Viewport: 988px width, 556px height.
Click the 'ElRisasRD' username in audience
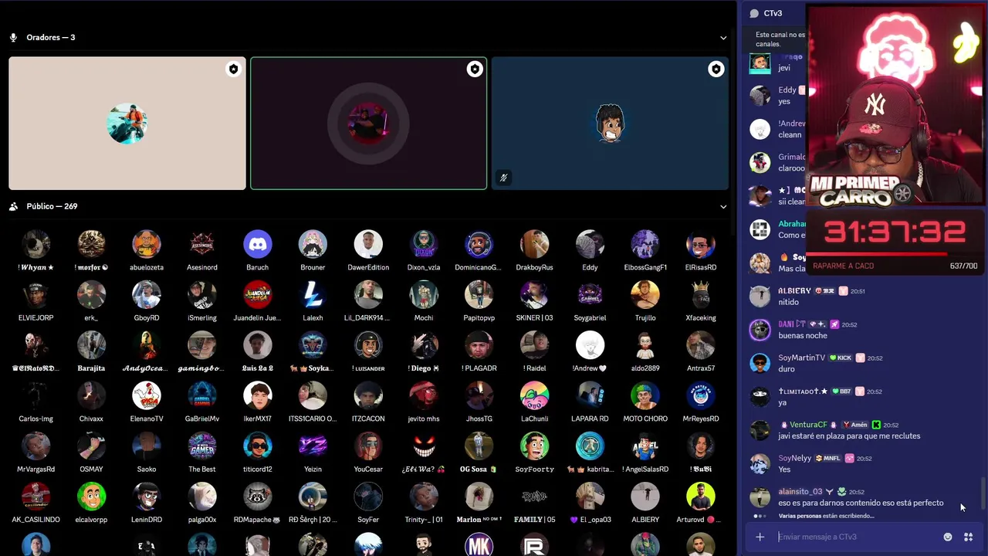(700, 267)
